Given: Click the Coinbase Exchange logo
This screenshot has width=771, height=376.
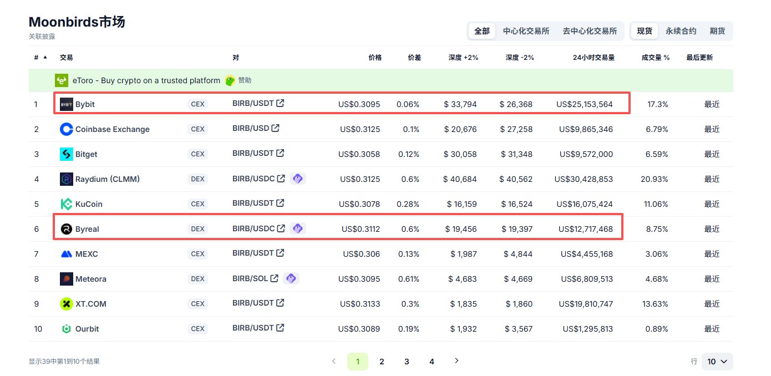Looking at the screenshot, I should point(67,129).
